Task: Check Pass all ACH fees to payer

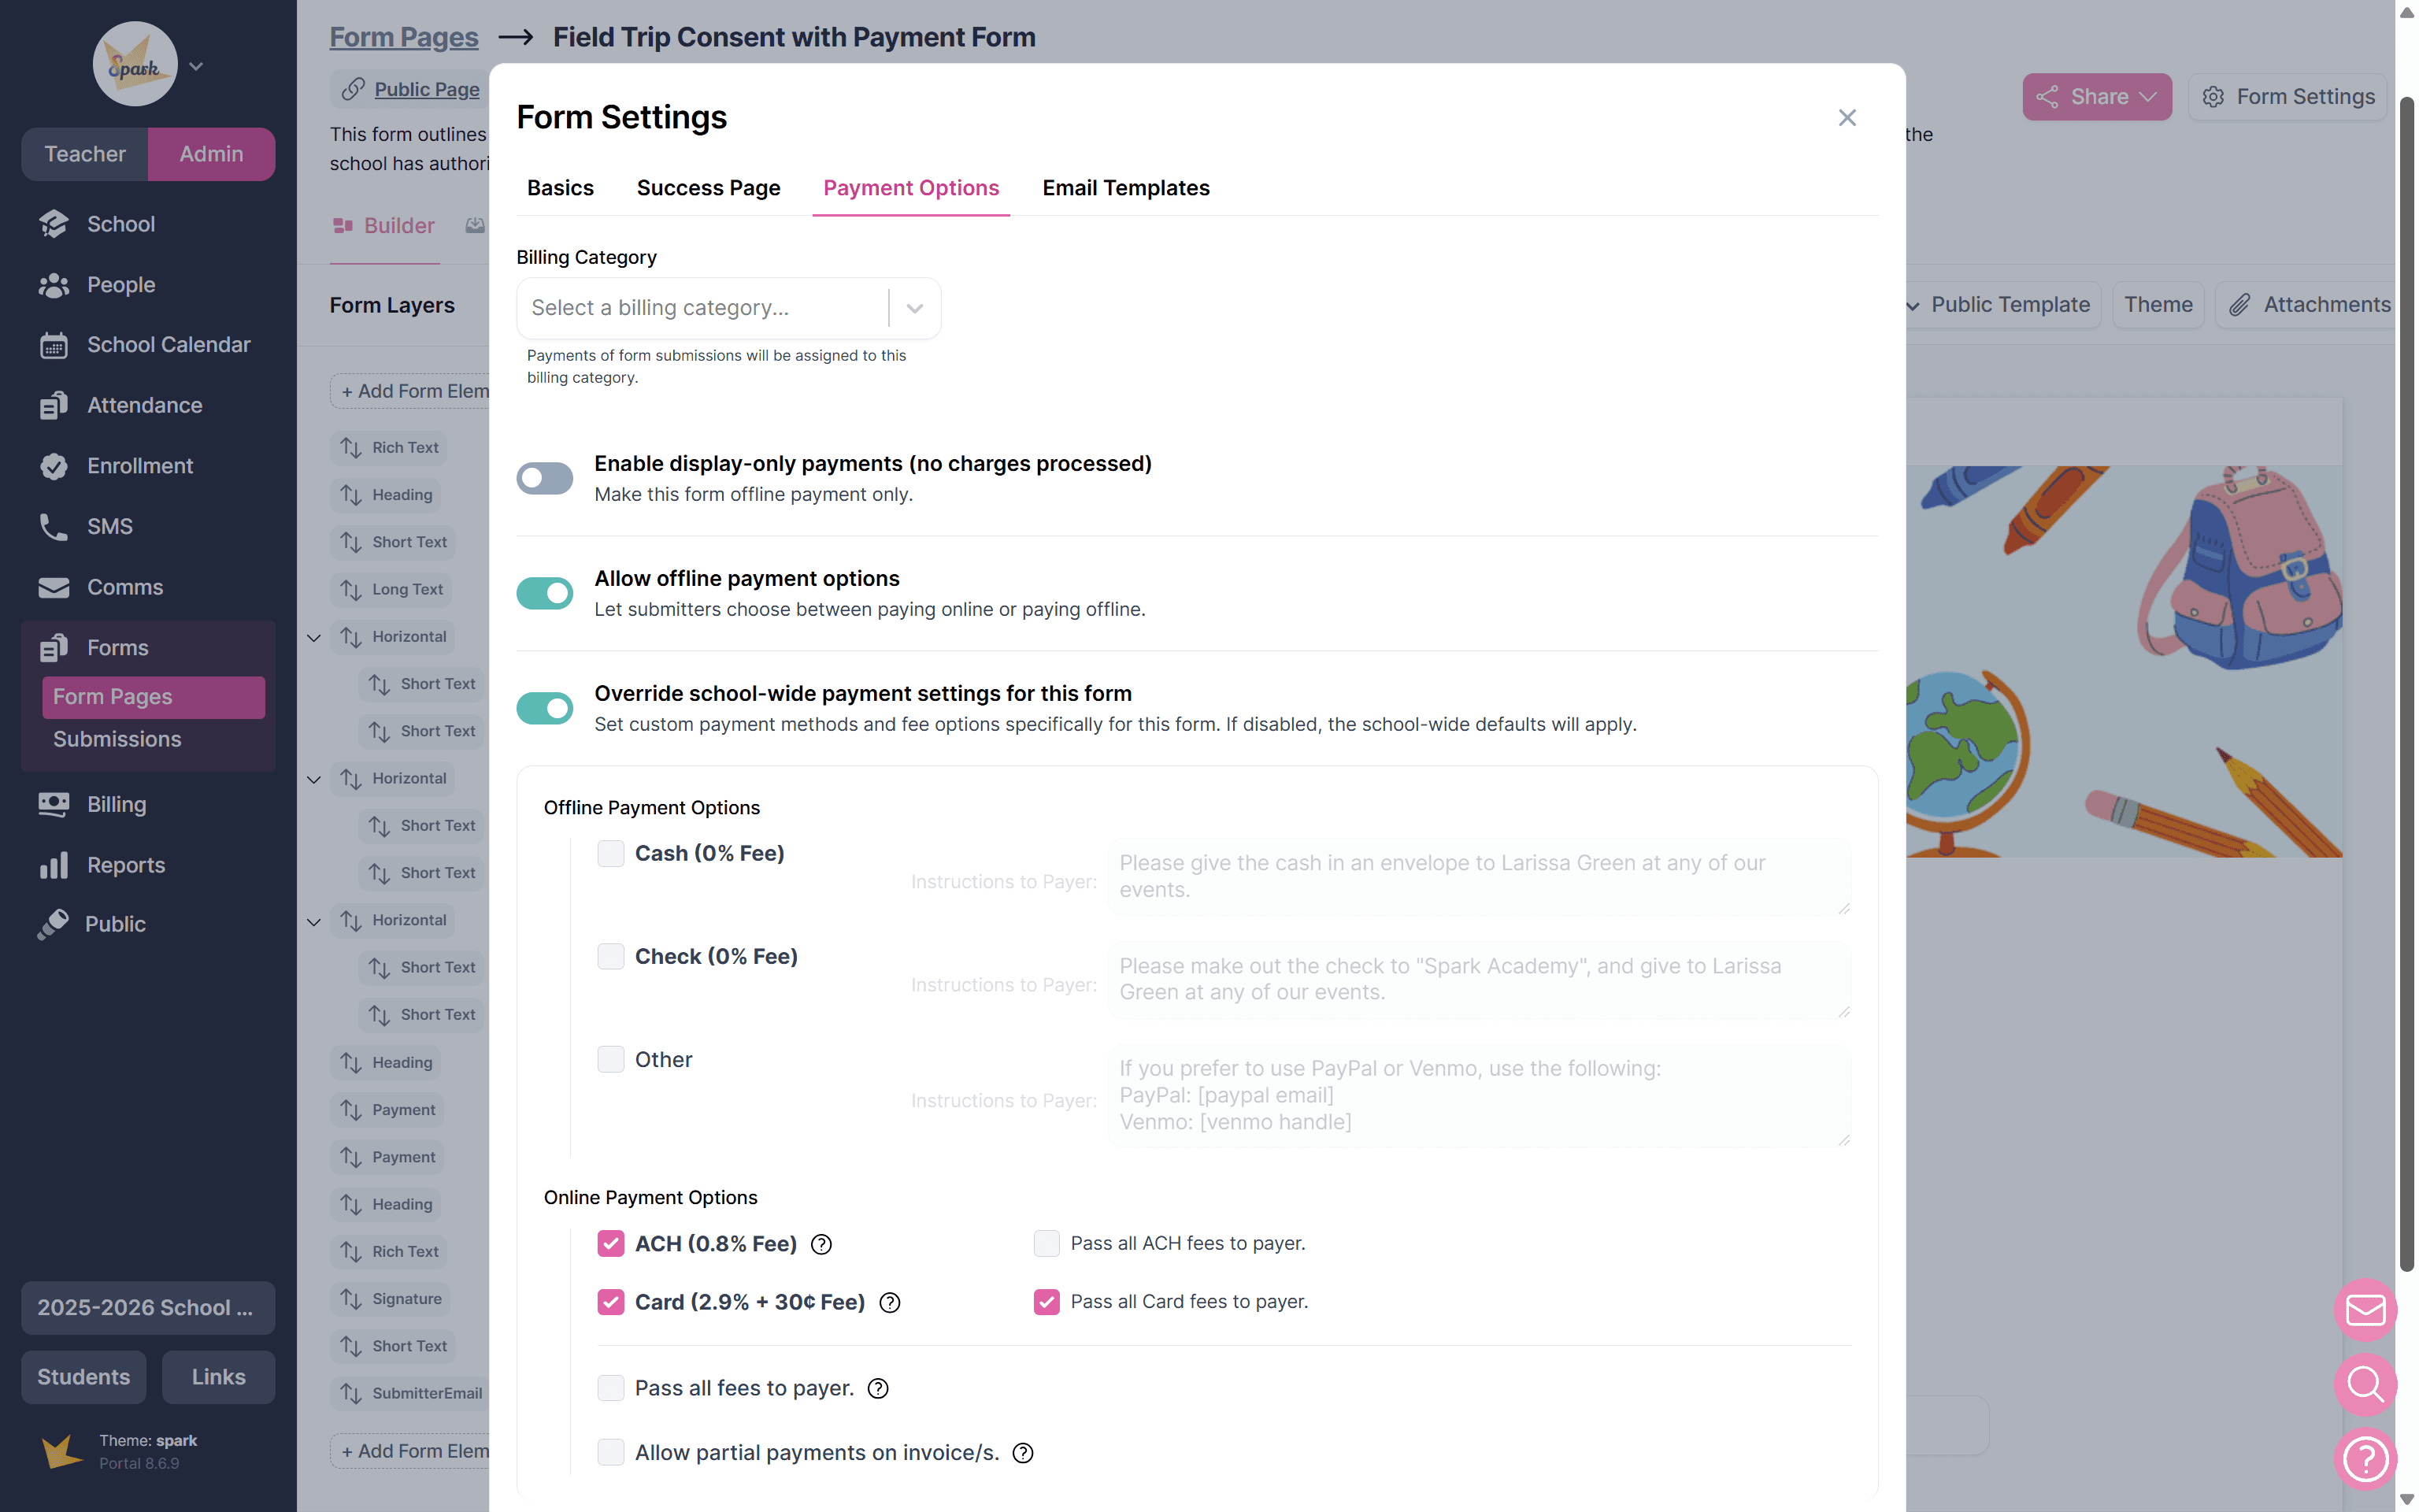Action: (1047, 1243)
